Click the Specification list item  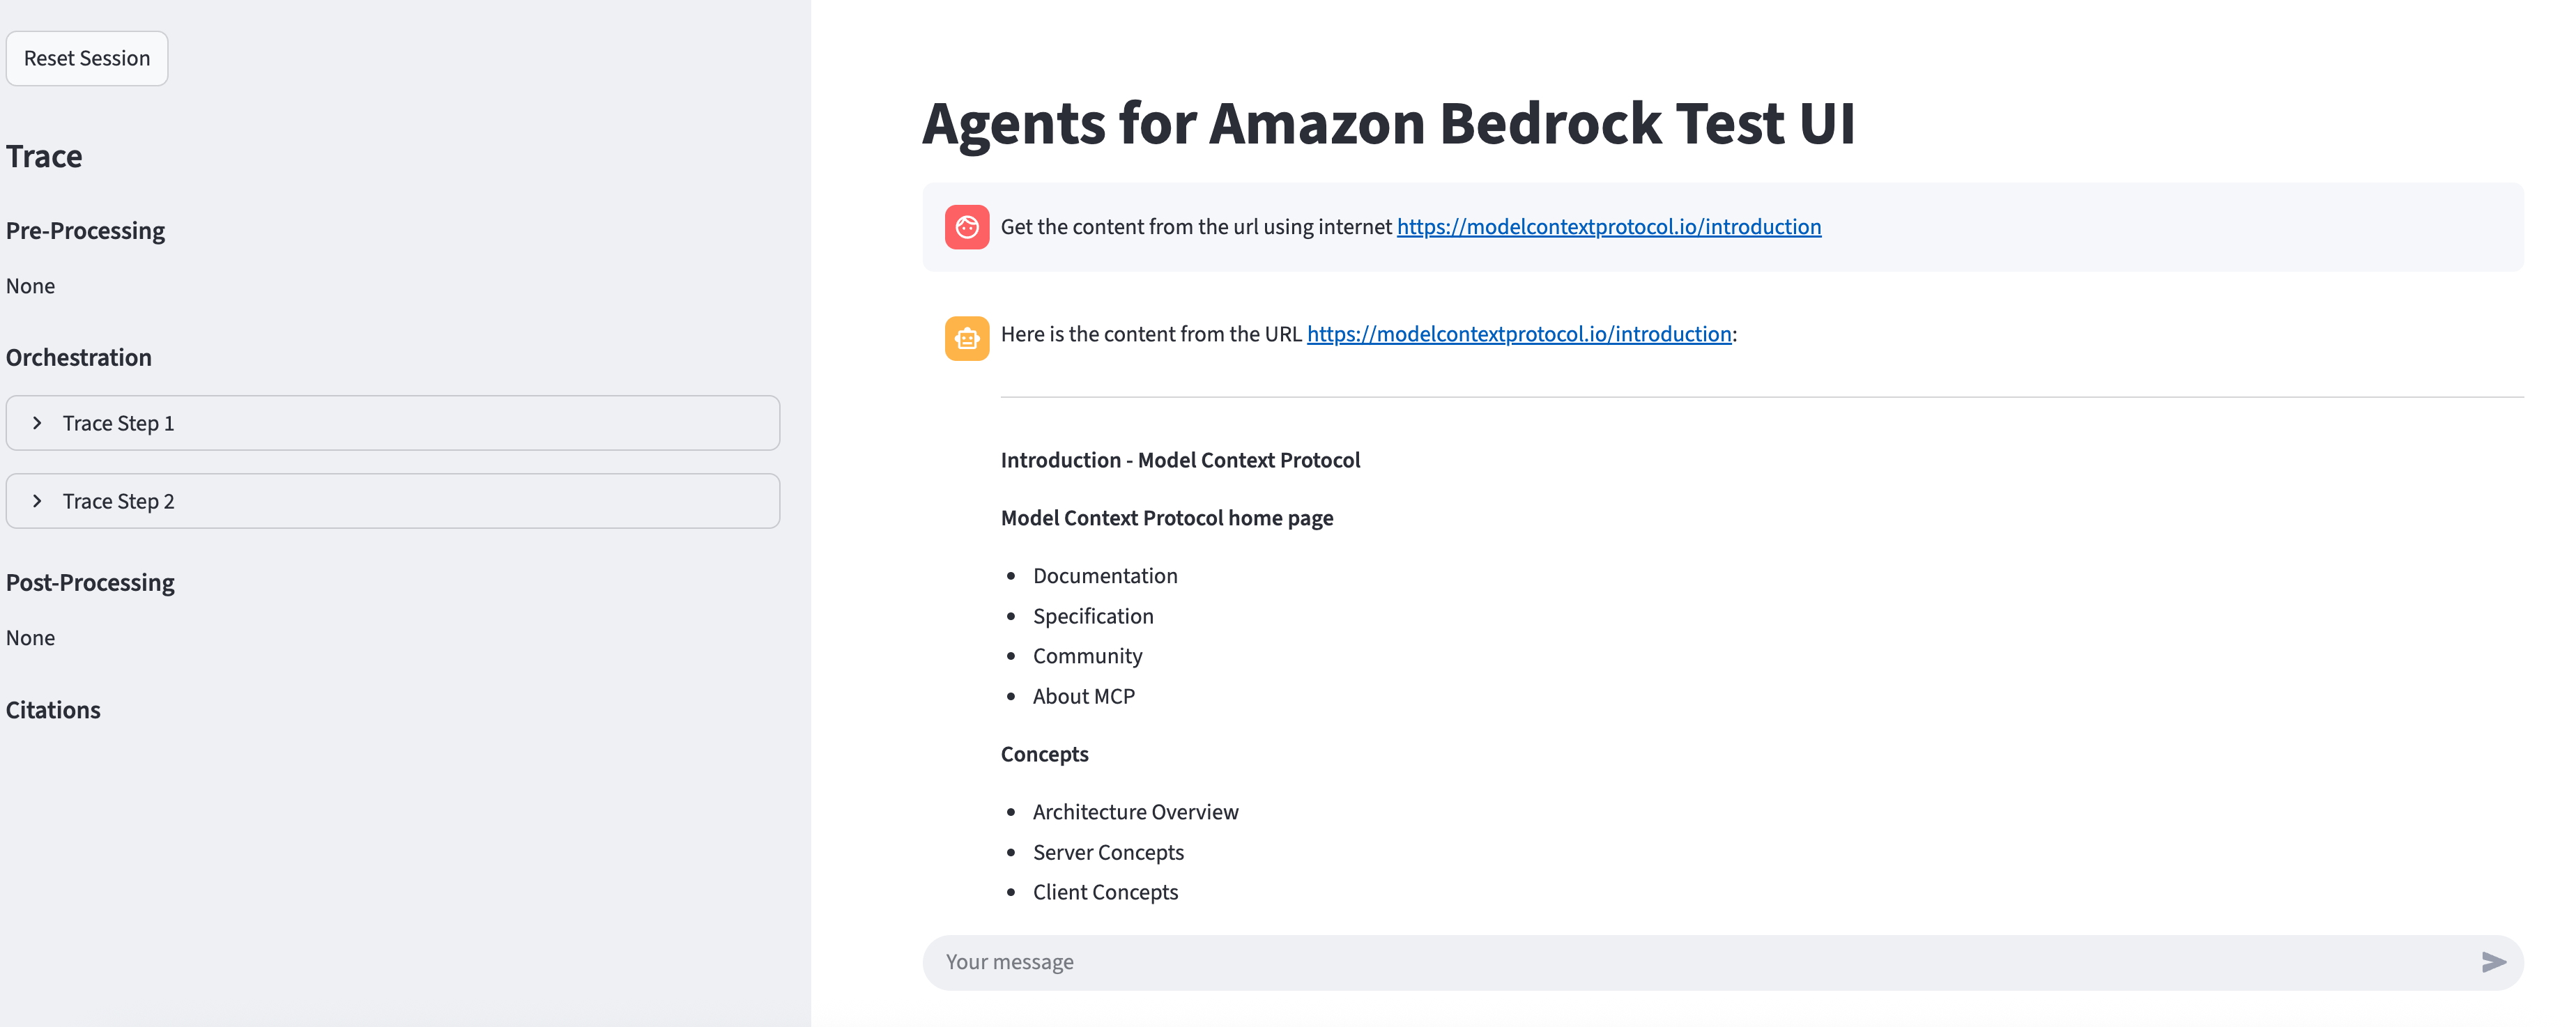tap(1093, 616)
